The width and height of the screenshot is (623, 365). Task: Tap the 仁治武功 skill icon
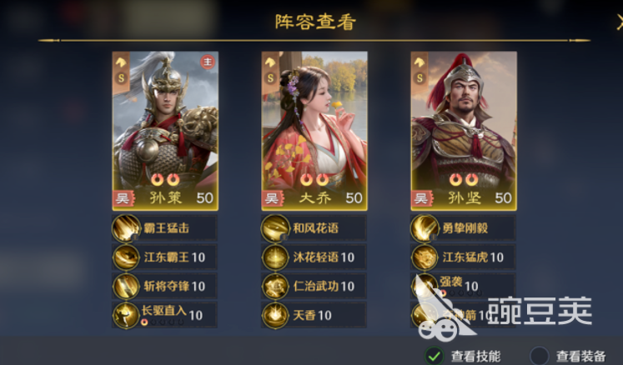coord(275,287)
